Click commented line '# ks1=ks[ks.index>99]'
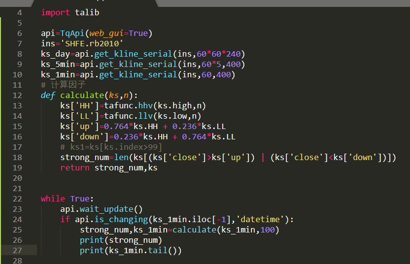410x264 pixels. click(x=111, y=147)
